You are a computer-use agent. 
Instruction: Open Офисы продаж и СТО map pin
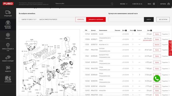8,47
